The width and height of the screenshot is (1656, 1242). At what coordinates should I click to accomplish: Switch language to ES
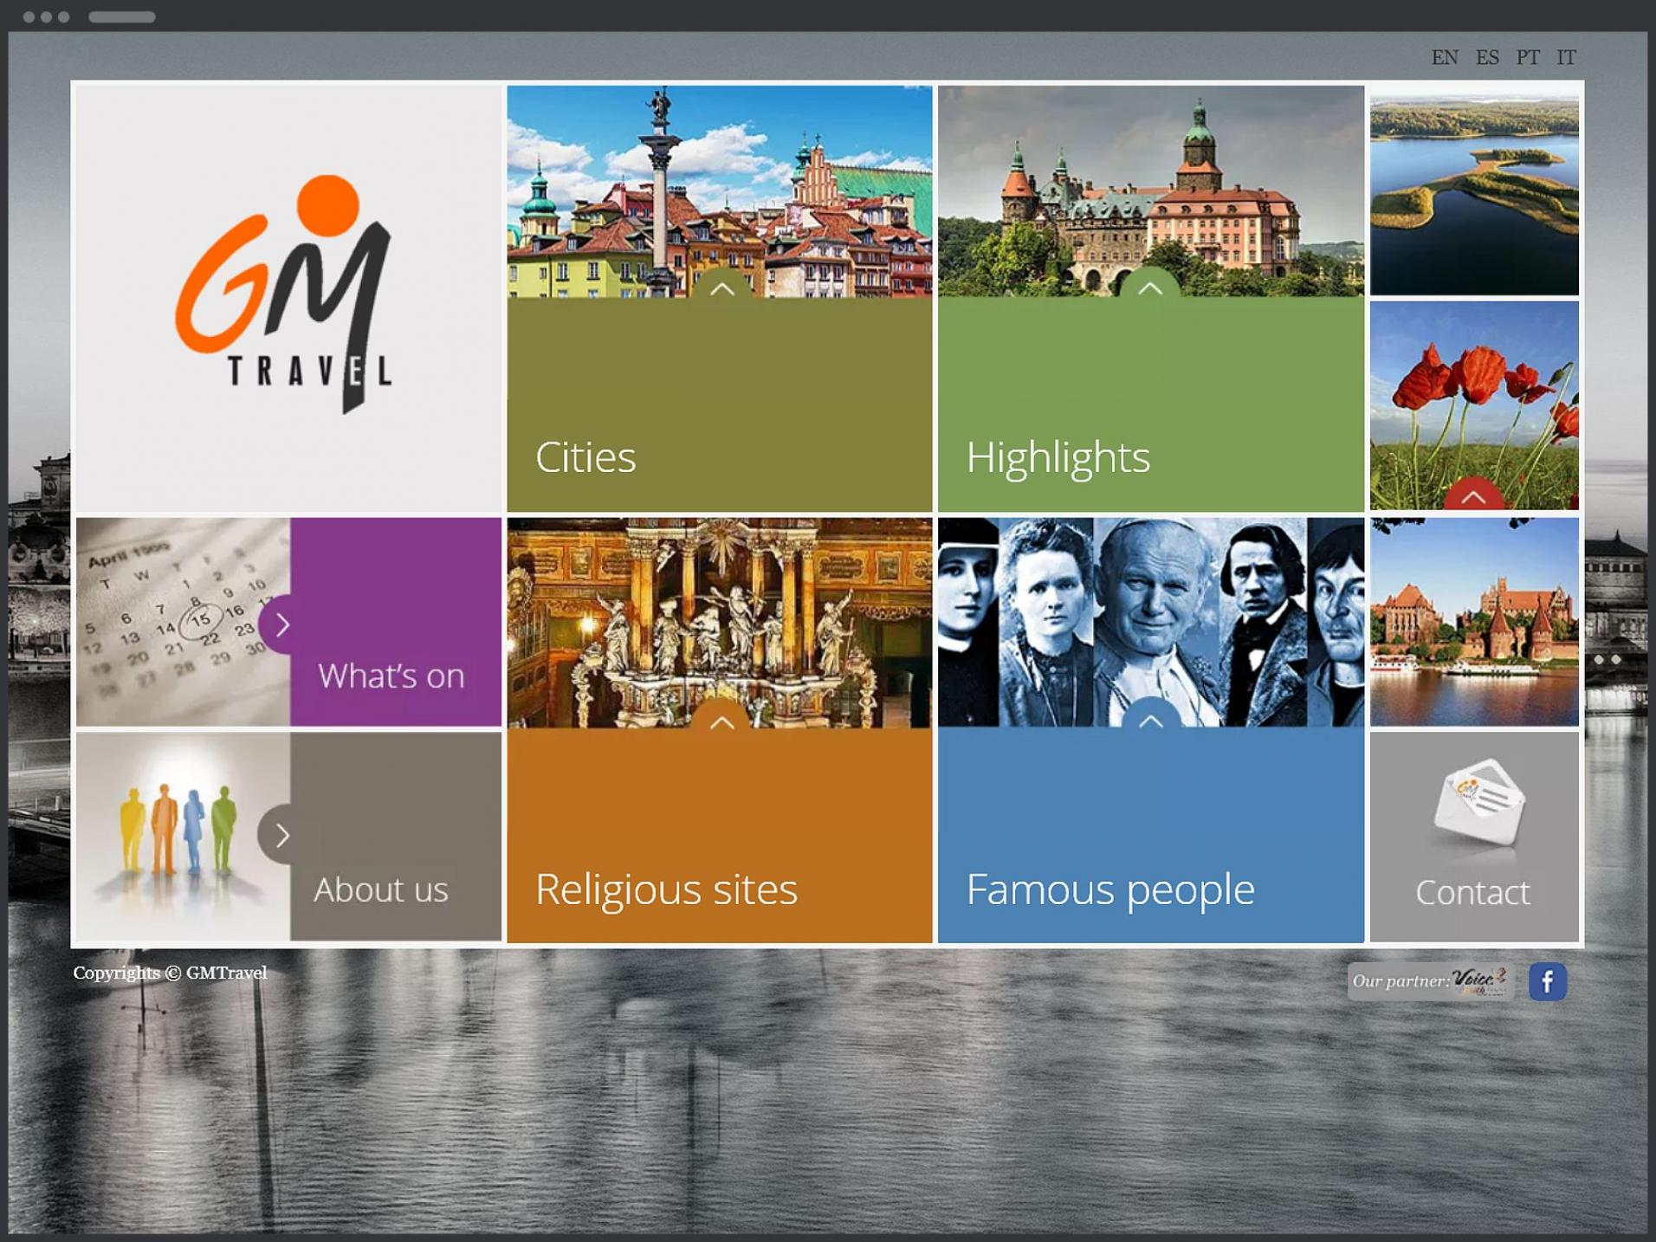point(1487,58)
